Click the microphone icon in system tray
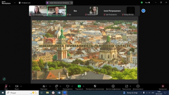This screenshot has height=95, width=169. 144,93
